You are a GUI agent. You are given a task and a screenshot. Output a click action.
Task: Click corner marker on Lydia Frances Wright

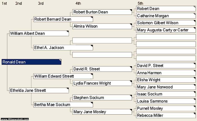(131, 82)
